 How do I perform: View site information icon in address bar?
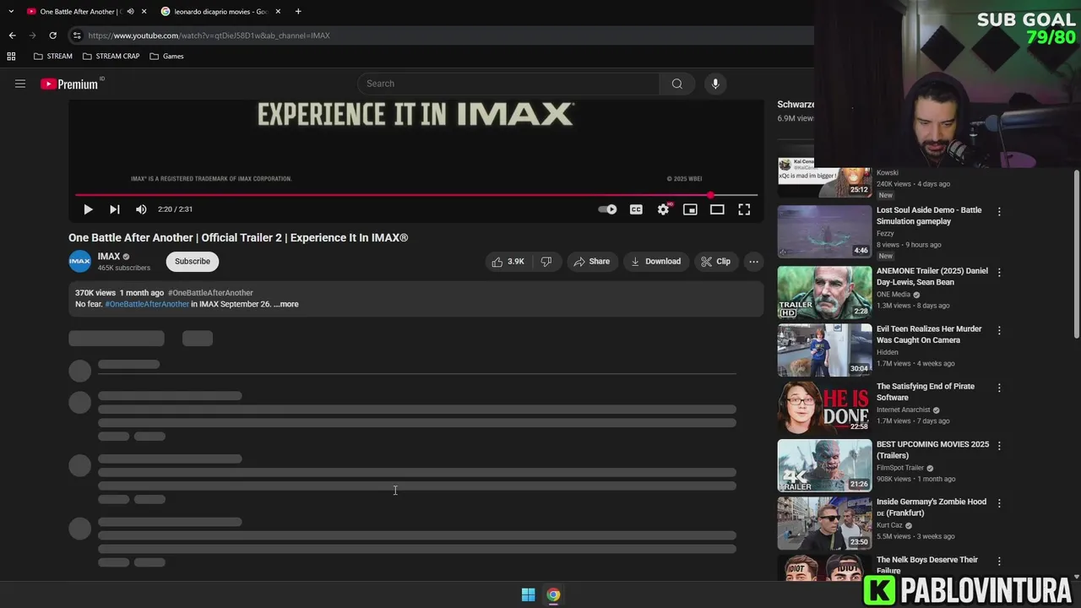tap(77, 35)
